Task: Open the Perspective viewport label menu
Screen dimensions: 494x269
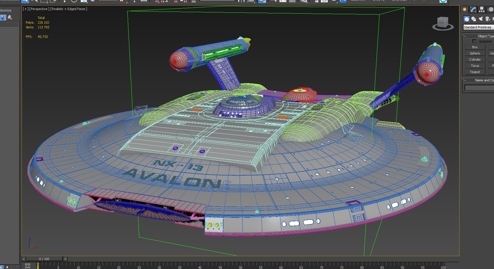Action: (39, 9)
